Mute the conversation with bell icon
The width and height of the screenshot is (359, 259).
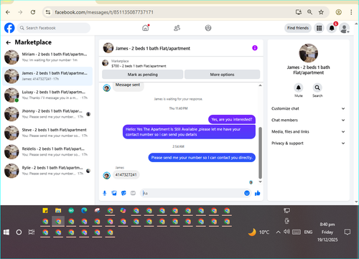pos(299,88)
